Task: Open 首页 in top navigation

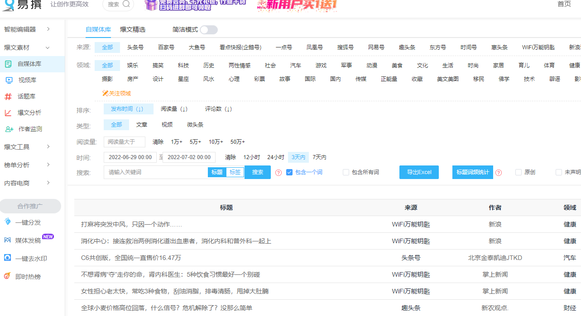Action: coord(564,4)
